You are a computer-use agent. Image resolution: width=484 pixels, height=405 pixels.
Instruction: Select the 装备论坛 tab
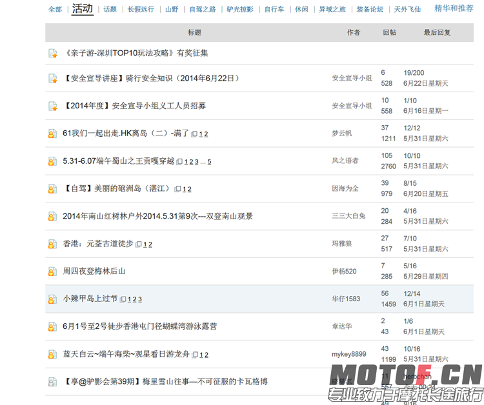pyautogui.click(x=370, y=10)
